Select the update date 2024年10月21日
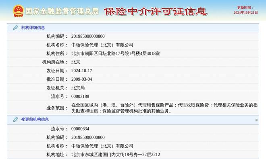Image resolution: width=266 pixels, height=159 pixels. (x=245, y=12)
